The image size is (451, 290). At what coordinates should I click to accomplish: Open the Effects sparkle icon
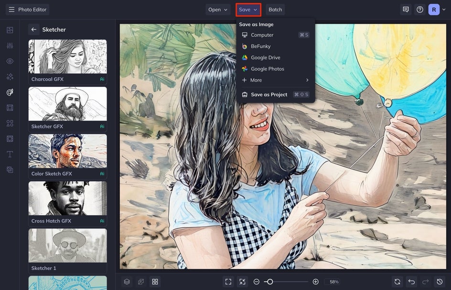click(x=10, y=76)
